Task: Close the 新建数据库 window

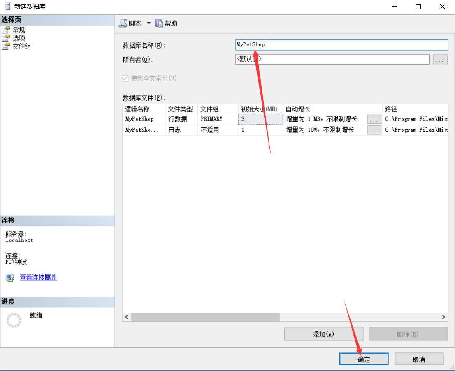Action: point(443,7)
